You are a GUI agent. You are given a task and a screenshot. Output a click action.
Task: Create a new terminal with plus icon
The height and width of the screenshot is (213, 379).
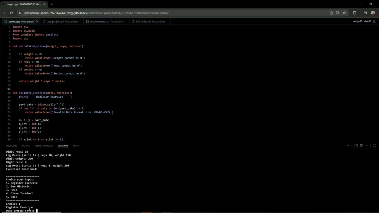click(348, 146)
